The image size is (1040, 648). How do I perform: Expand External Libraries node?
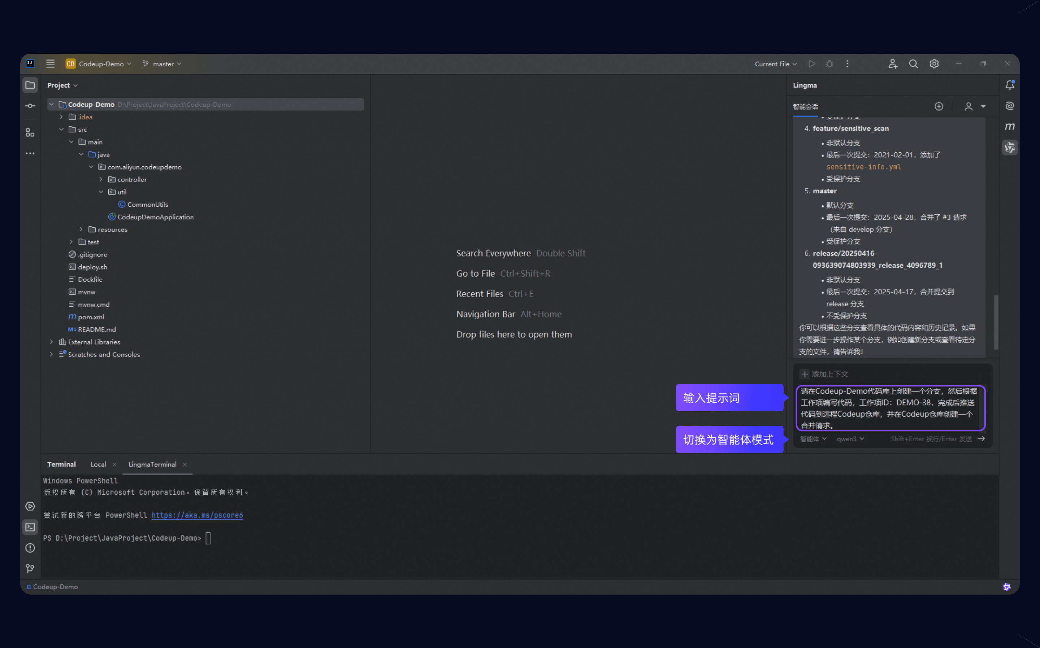52,342
